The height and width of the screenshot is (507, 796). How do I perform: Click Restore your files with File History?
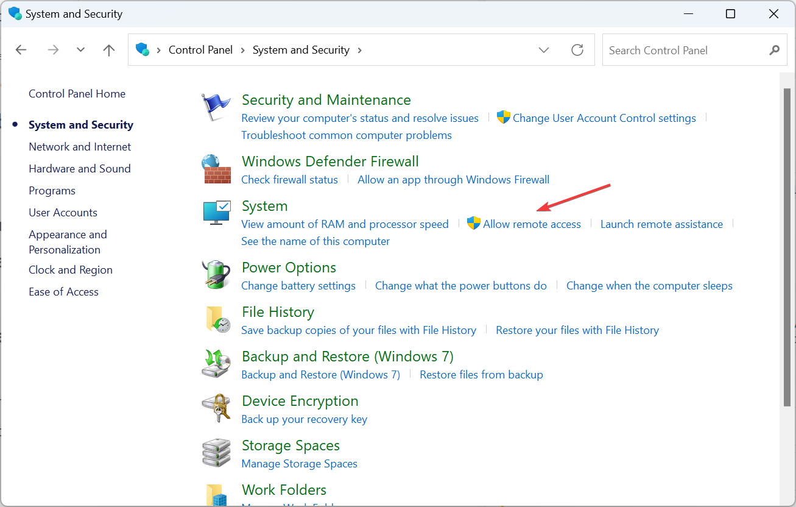click(x=577, y=330)
